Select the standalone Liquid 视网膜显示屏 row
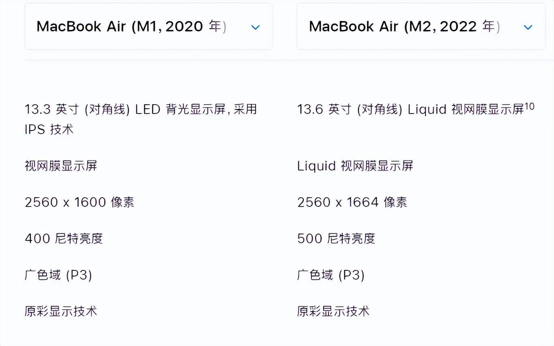This screenshot has width=554, height=346. coord(355,166)
